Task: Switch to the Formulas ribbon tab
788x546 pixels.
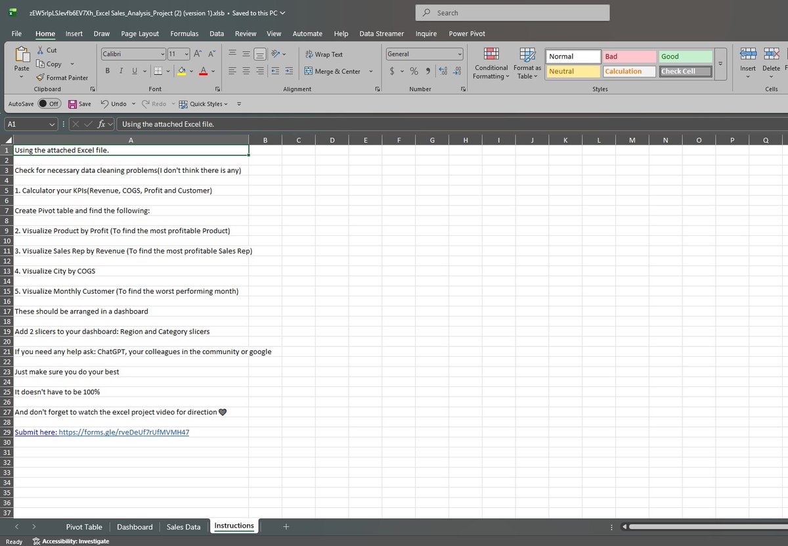Action: 185,34
